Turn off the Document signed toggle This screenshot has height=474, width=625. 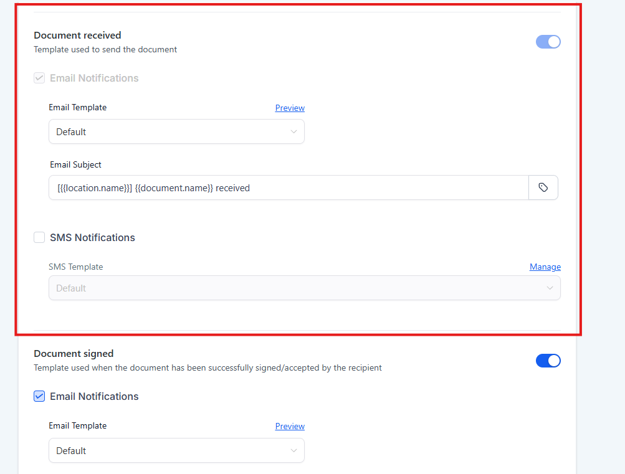point(548,361)
